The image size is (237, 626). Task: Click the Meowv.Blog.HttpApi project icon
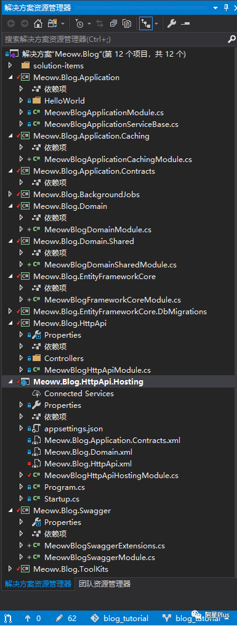tap(25, 323)
